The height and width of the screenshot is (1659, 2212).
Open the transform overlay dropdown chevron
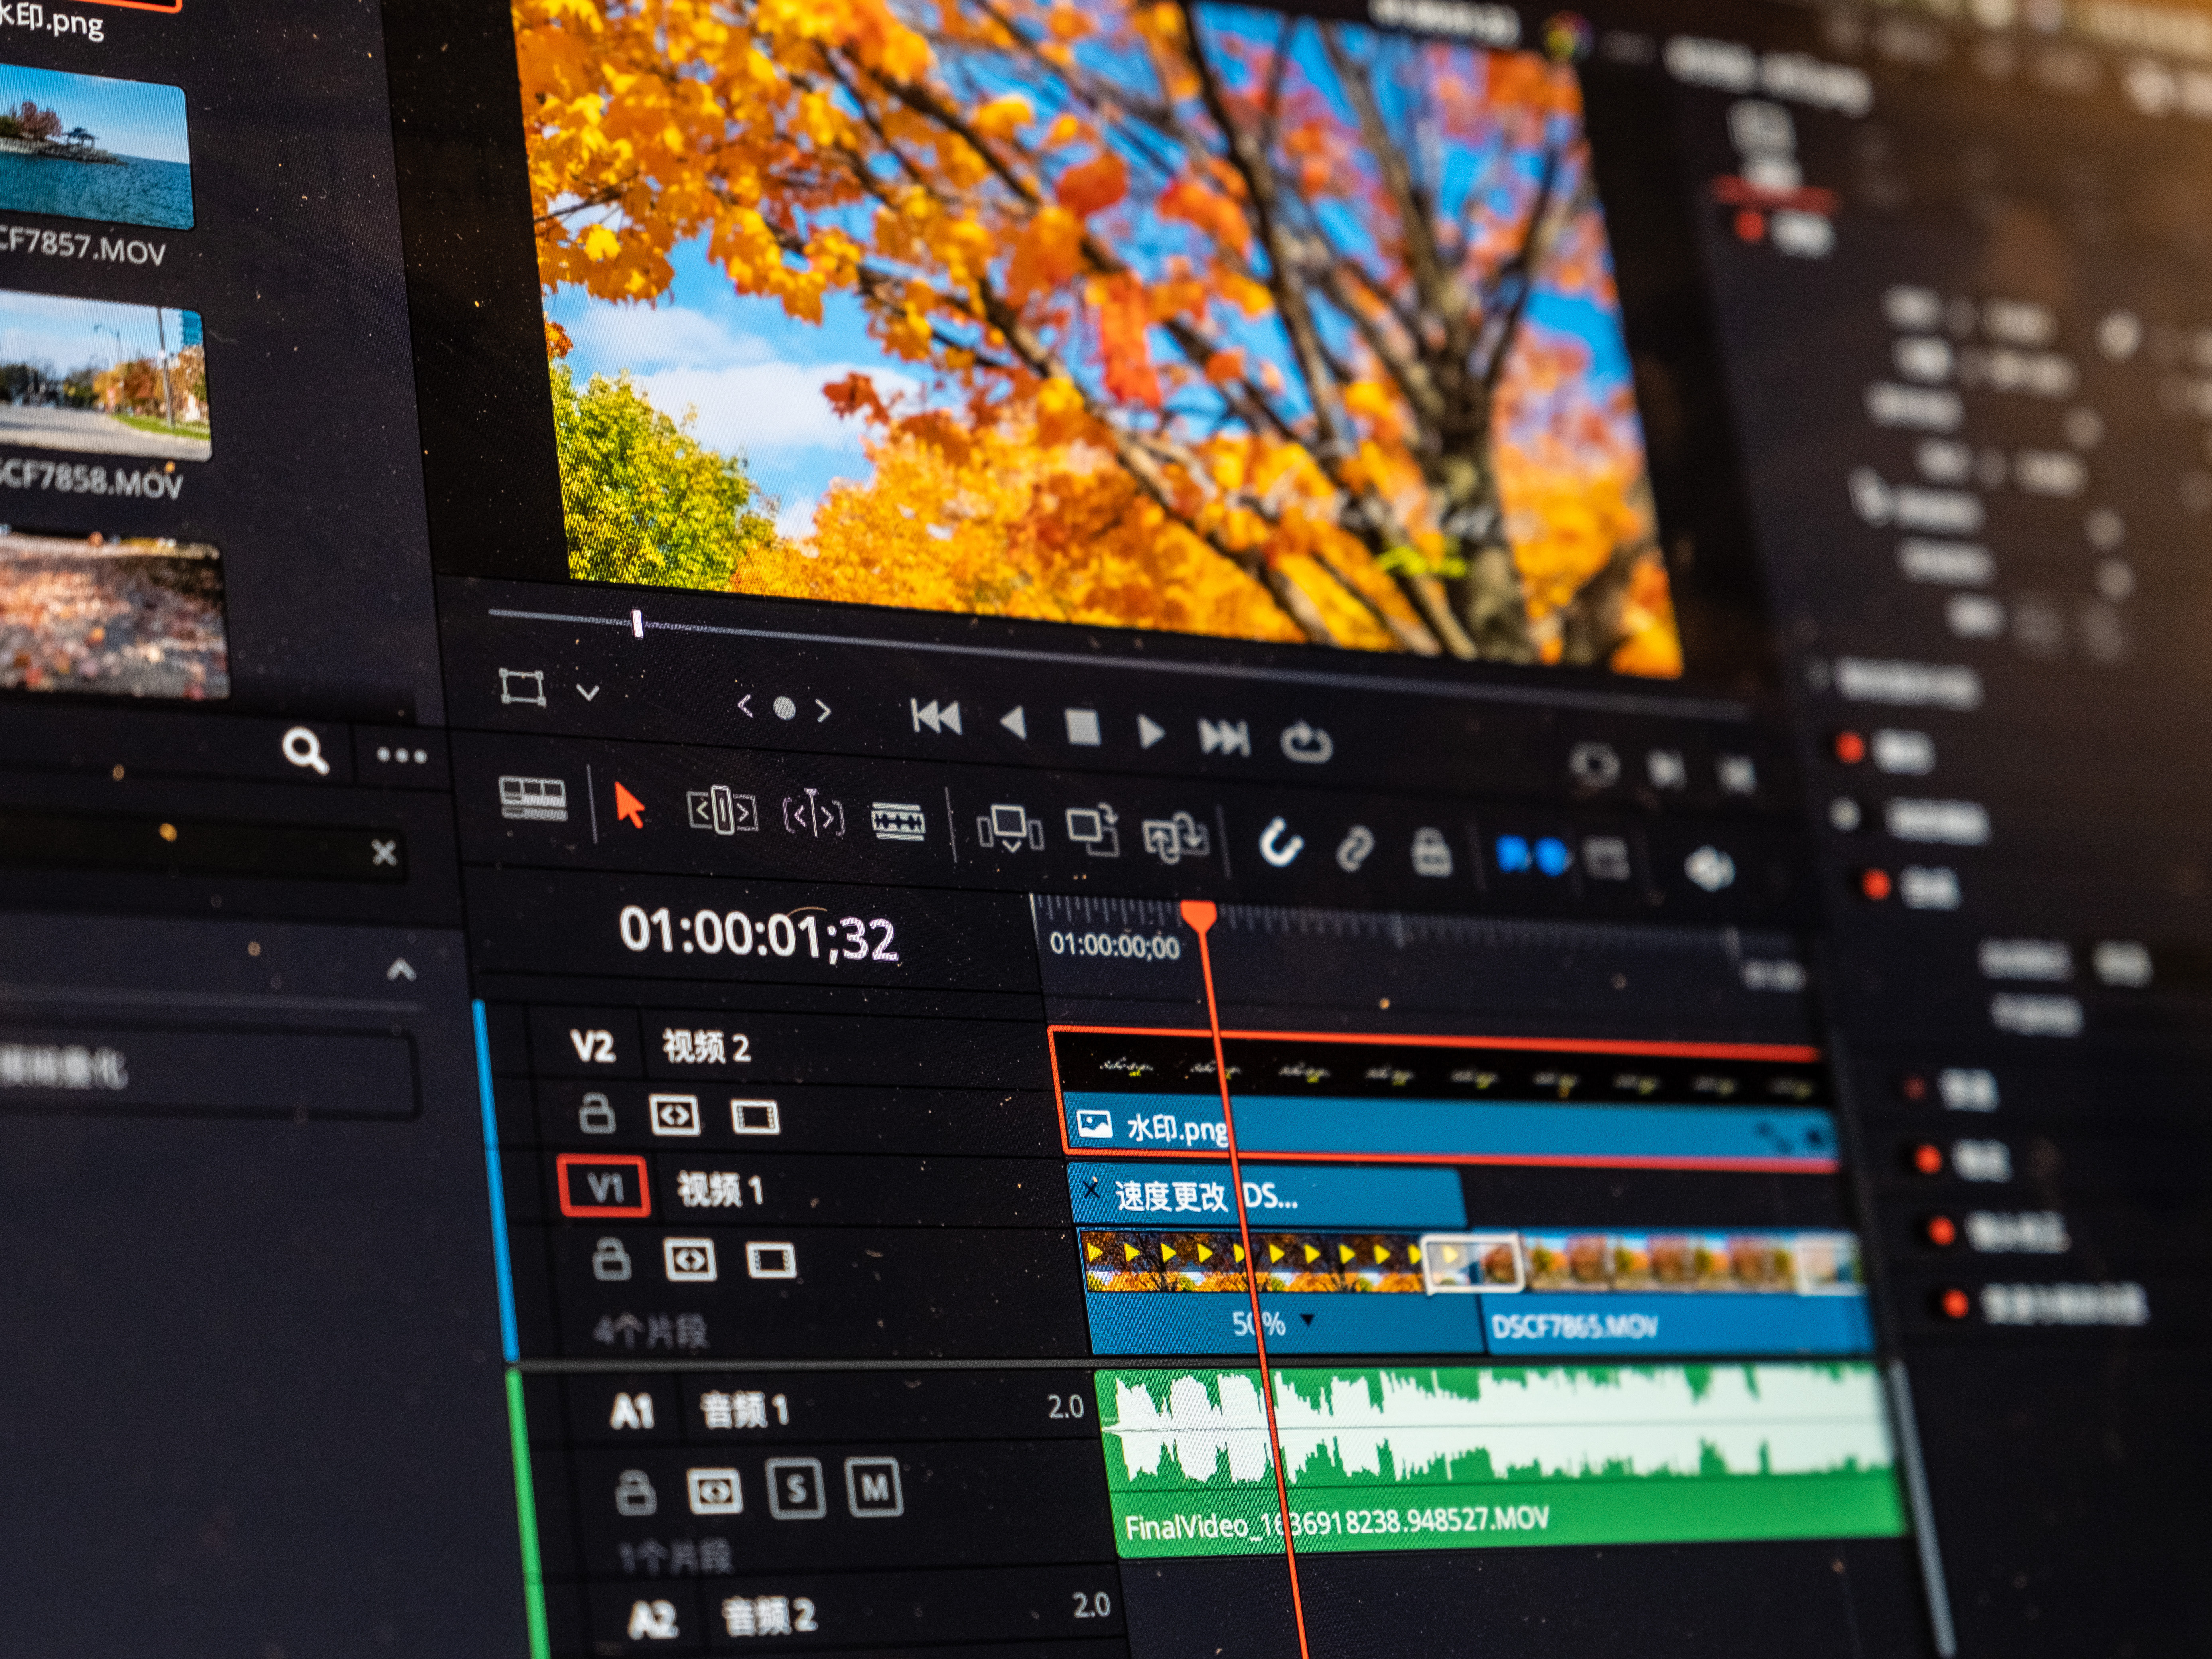(x=588, y=692)
